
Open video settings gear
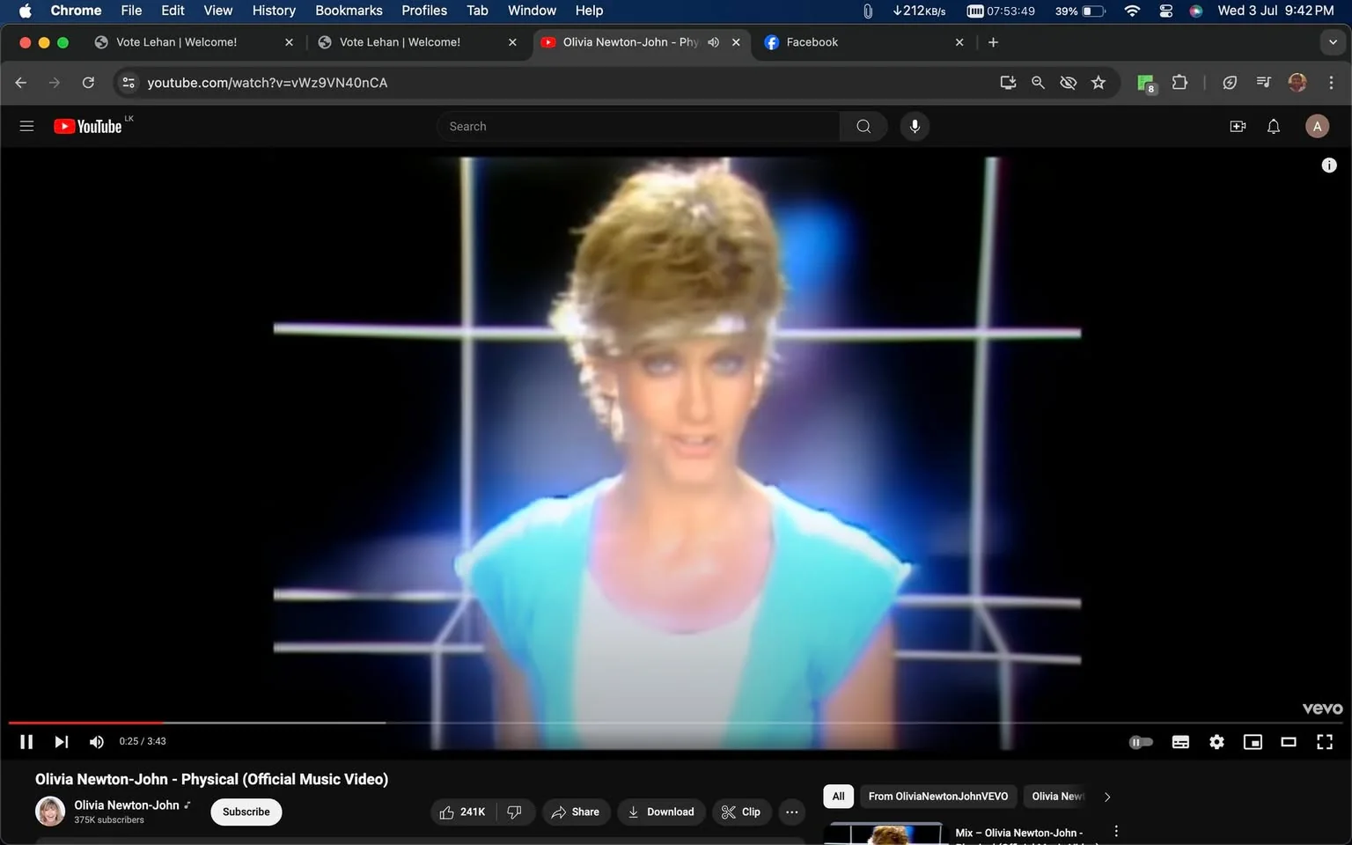1216,742
